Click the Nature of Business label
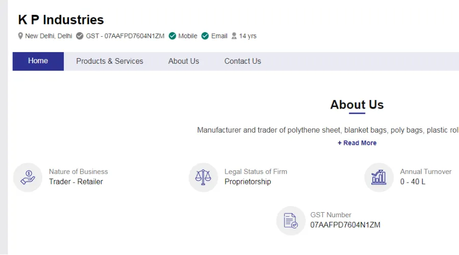This screenshot has width=459, height=255. point(79,171)
